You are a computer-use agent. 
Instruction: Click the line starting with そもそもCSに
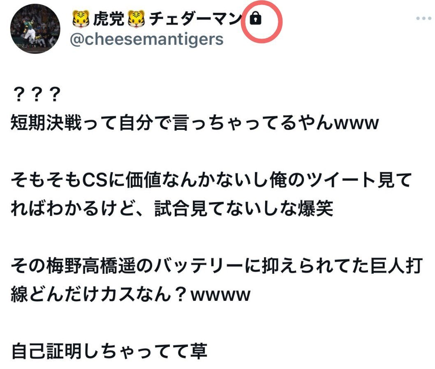211,180
